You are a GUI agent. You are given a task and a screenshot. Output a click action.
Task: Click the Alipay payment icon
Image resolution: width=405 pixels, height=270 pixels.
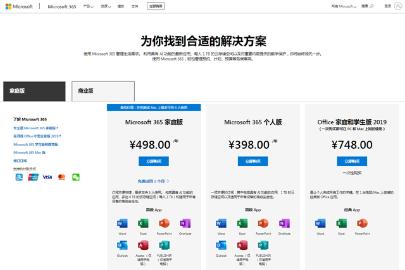[19, 177]
